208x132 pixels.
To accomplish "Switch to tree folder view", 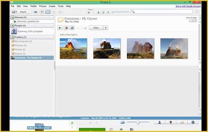I will (x=48, y=12).
